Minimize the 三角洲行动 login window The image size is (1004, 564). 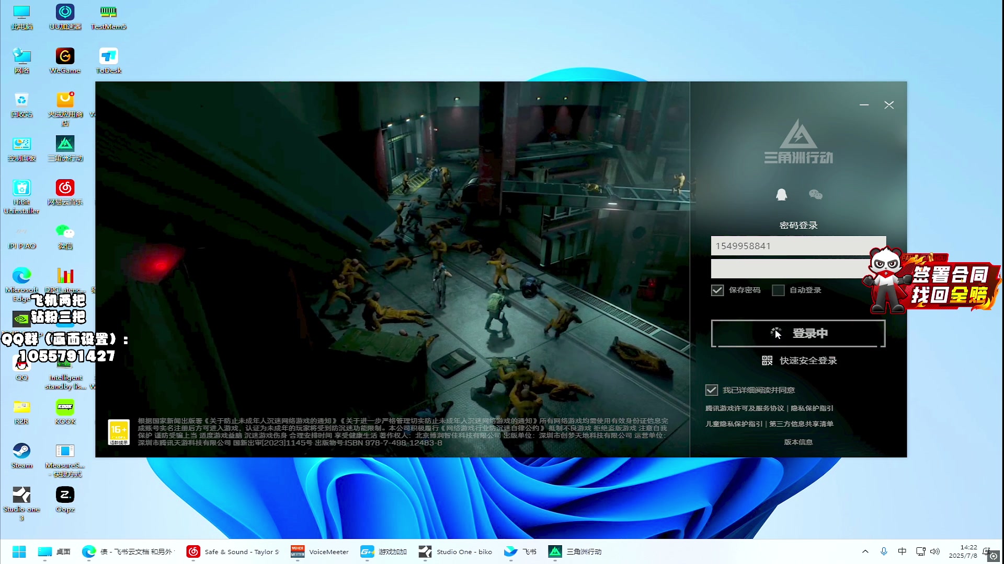[864, 105]
